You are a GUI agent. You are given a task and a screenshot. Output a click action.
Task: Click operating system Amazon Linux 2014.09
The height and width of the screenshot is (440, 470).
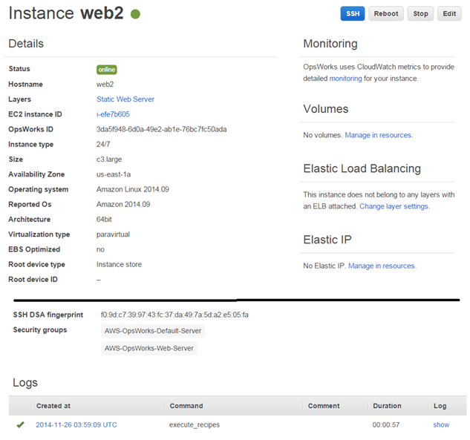[132, 189]
